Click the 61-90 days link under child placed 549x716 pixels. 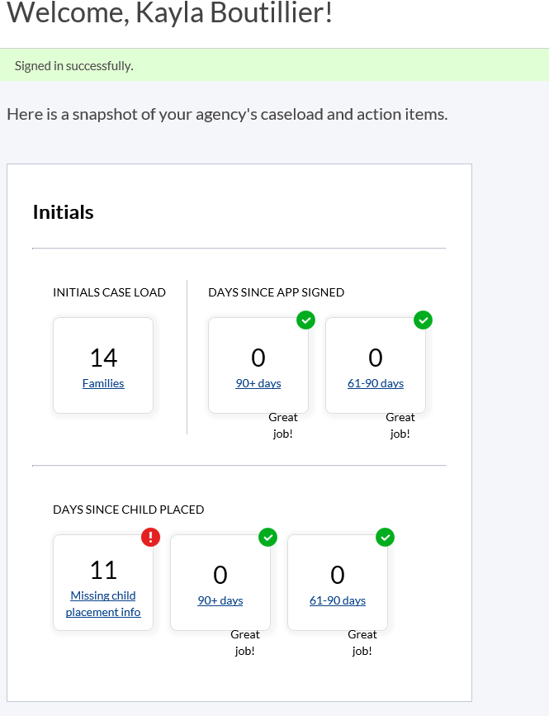[337, 600]
